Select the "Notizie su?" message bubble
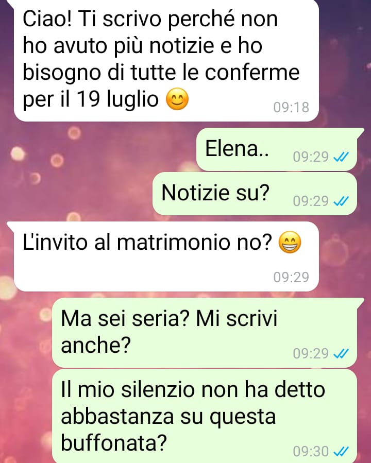 tap(255, 194)
